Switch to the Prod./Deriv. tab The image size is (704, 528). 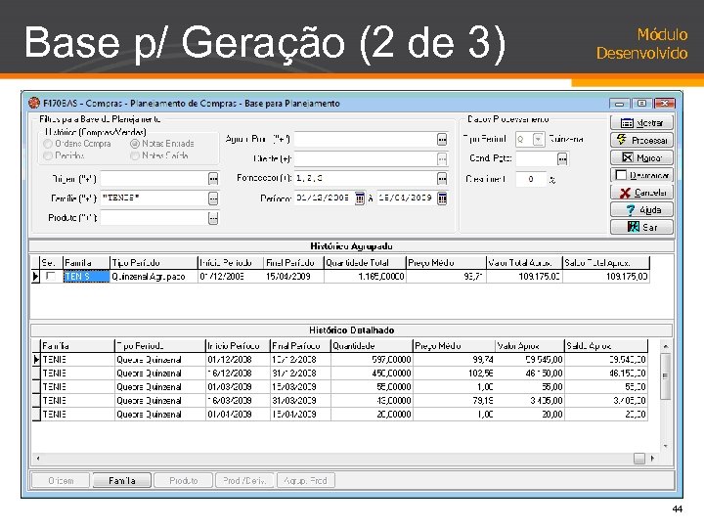pyautogui.click(x=244, y=481)
